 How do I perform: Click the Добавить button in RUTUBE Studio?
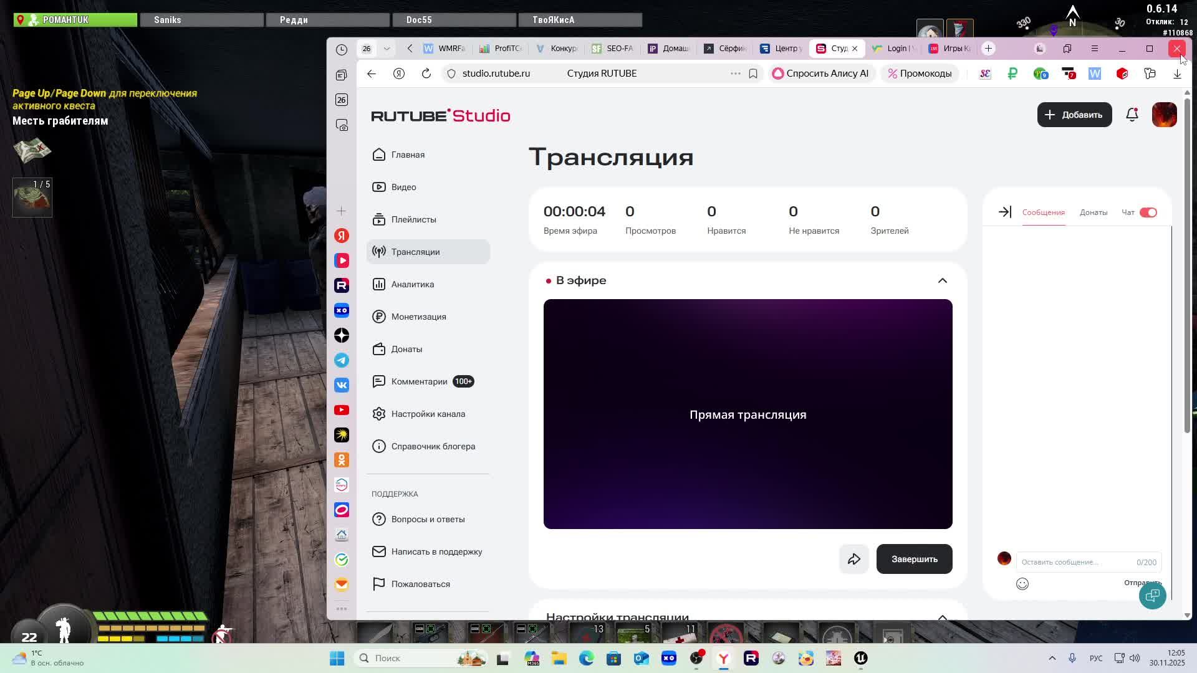[1074, 115]
